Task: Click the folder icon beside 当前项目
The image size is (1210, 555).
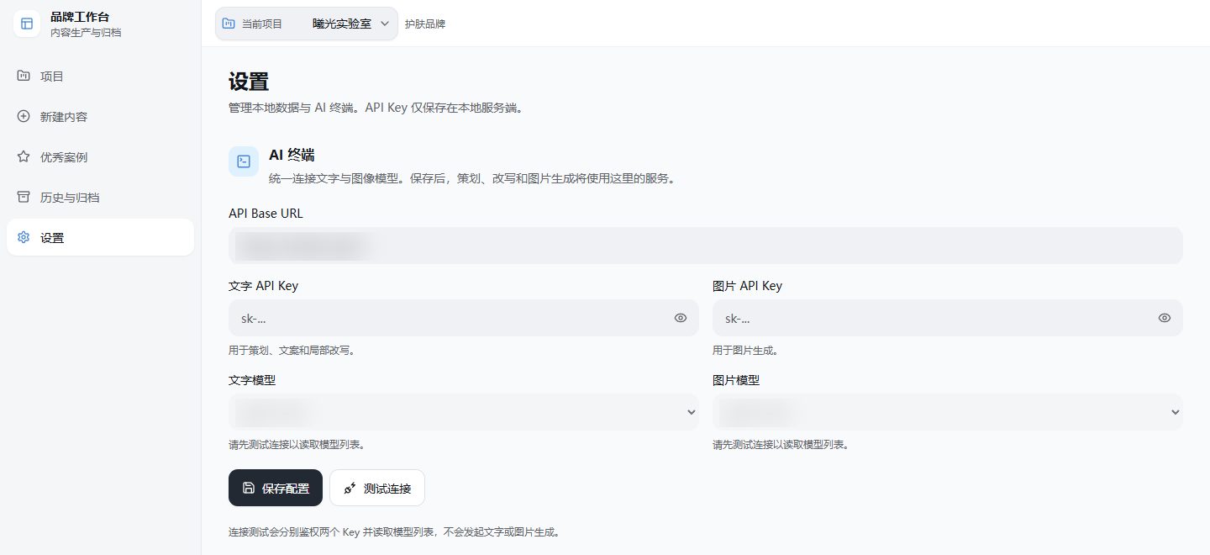Action: (228, 24)
